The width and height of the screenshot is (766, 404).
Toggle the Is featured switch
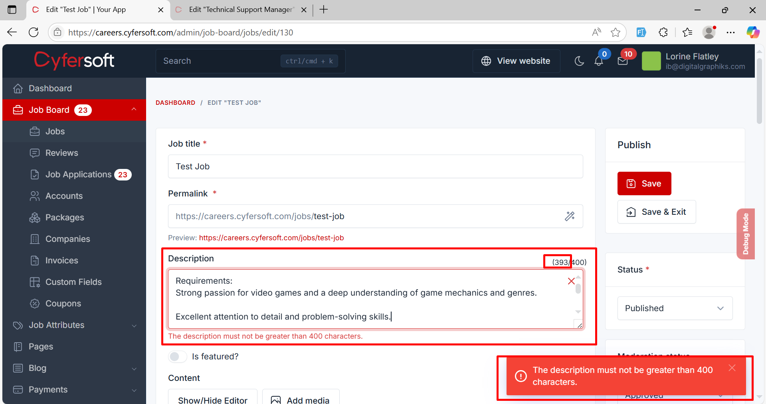(x=177, y=357)
